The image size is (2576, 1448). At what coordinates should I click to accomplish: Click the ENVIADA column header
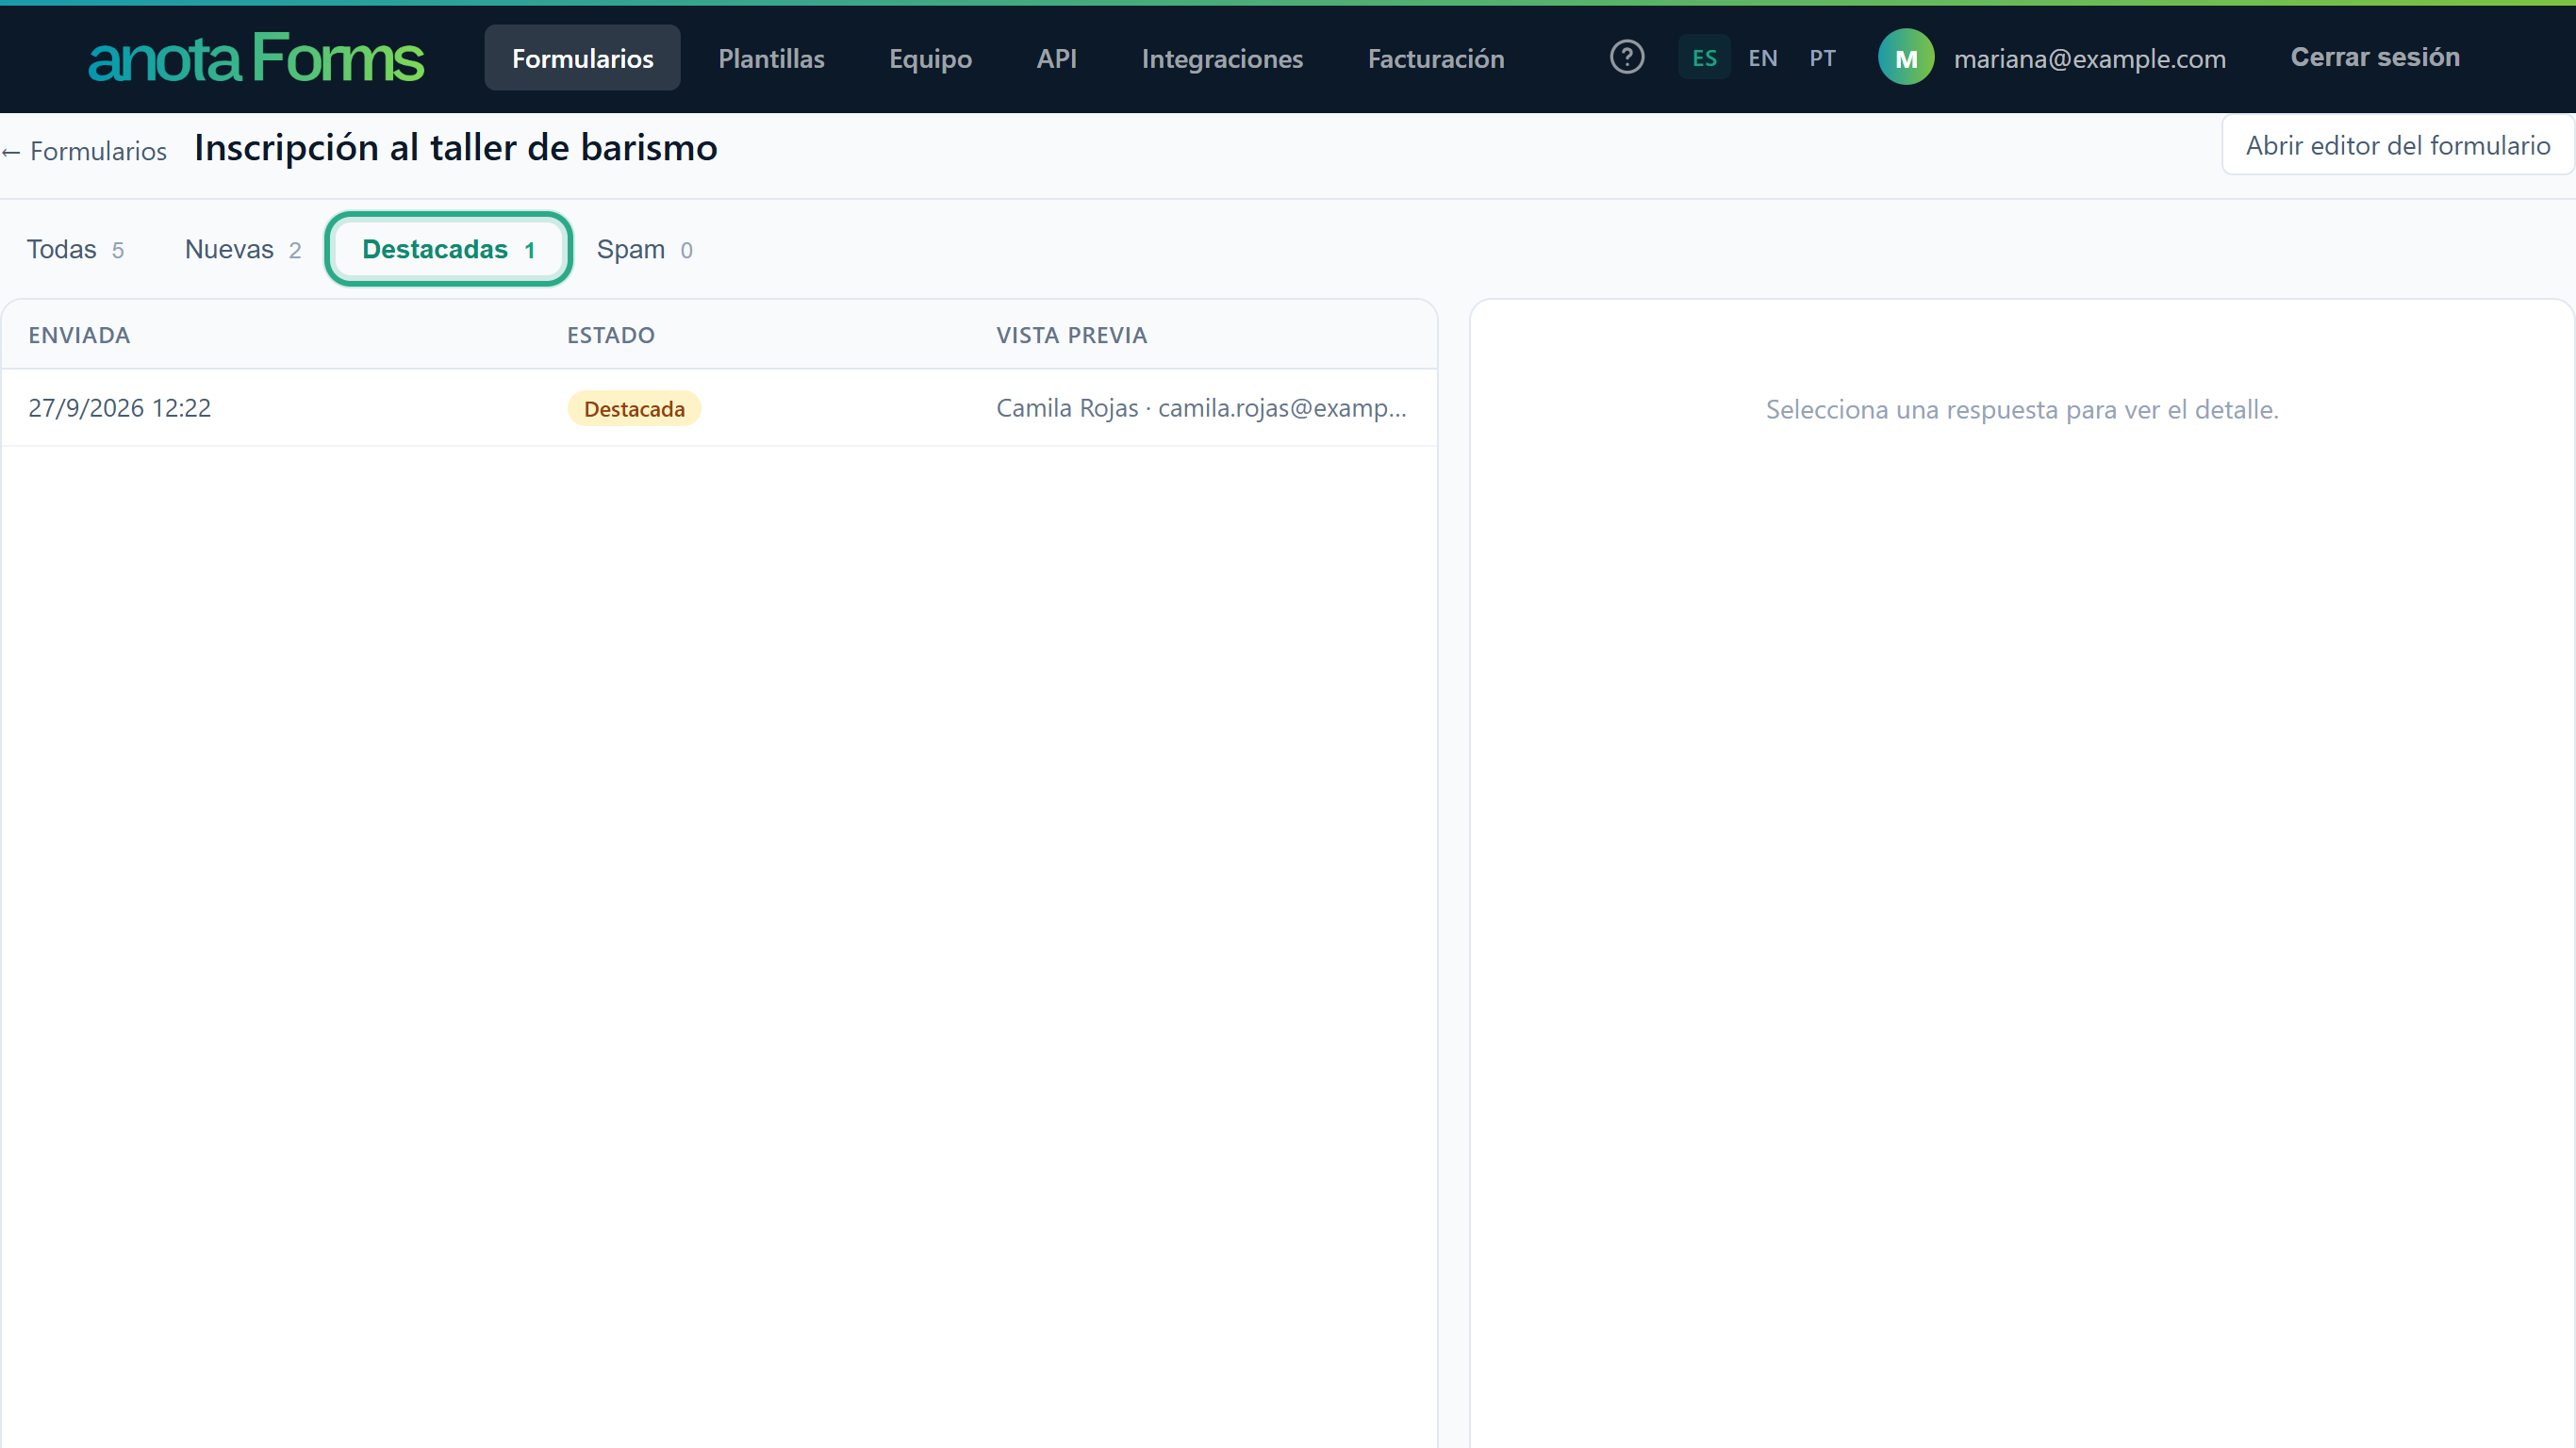(79, 335)
